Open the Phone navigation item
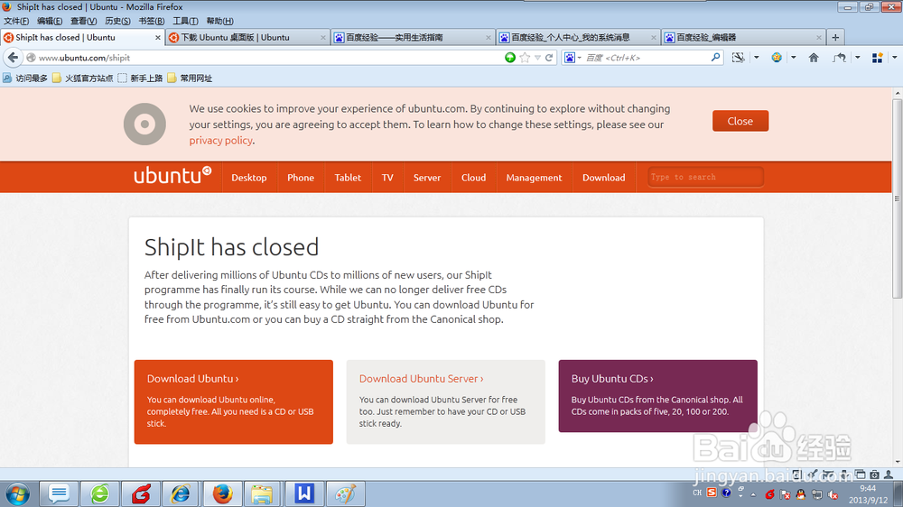The image size is (903, 507). tap(301, 177)
